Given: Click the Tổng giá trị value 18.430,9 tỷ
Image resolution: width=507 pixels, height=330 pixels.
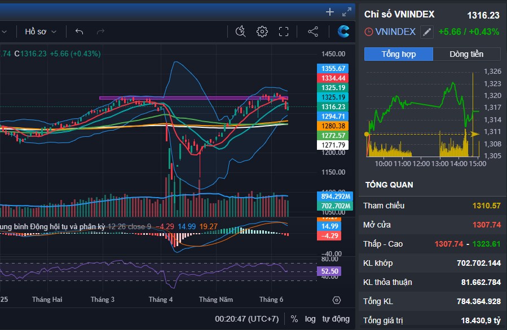Looking at the screenshot, I should (x=480, y=320).
